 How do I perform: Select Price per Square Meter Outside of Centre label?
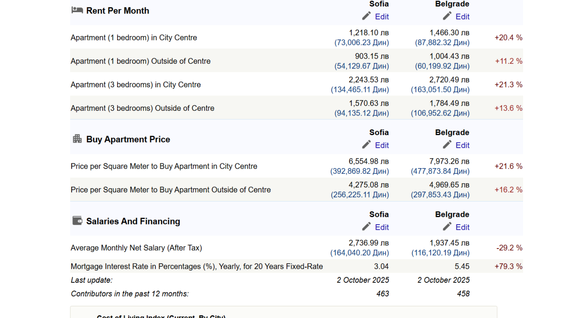(171, 190)
